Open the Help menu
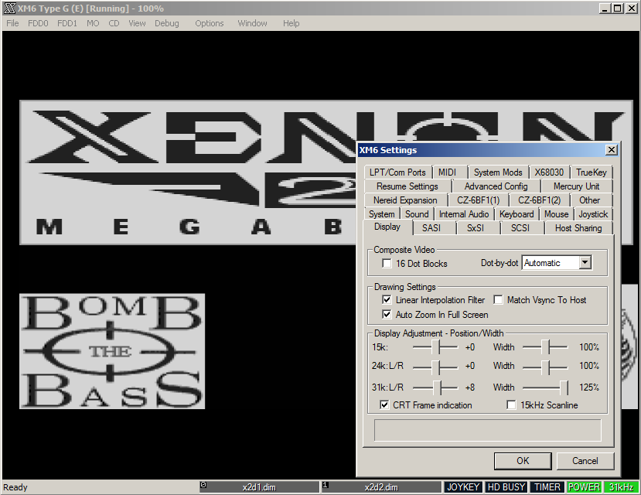Image resolution: width=641 pixels, height=495 pixels. [291, 23]
